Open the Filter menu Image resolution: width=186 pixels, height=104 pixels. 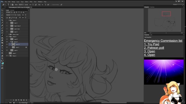coord(31,2)
